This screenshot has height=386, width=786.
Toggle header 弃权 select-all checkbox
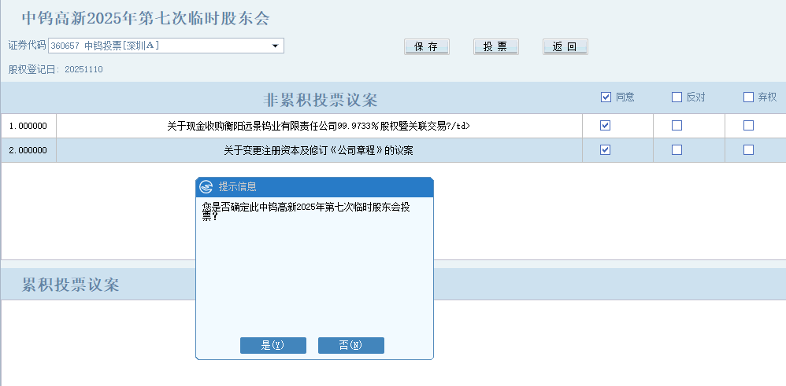pyautogui.click(x=748, y=97)
